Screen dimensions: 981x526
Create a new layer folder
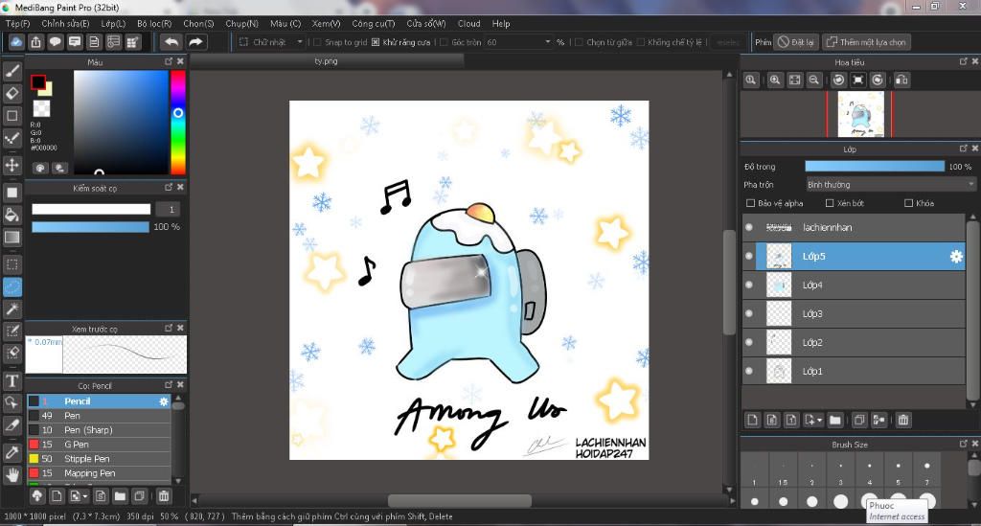(835, 420)
